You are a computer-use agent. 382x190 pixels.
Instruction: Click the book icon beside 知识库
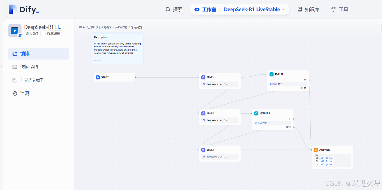click(x=300, y=10)
